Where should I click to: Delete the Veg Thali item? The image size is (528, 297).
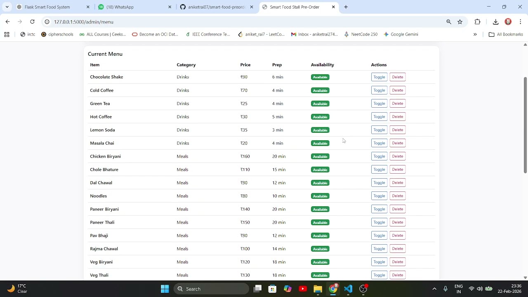pyautogui.click(x=398, y=275)
